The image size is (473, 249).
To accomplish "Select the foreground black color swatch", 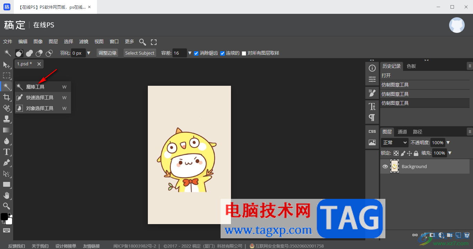I will 4,216.
